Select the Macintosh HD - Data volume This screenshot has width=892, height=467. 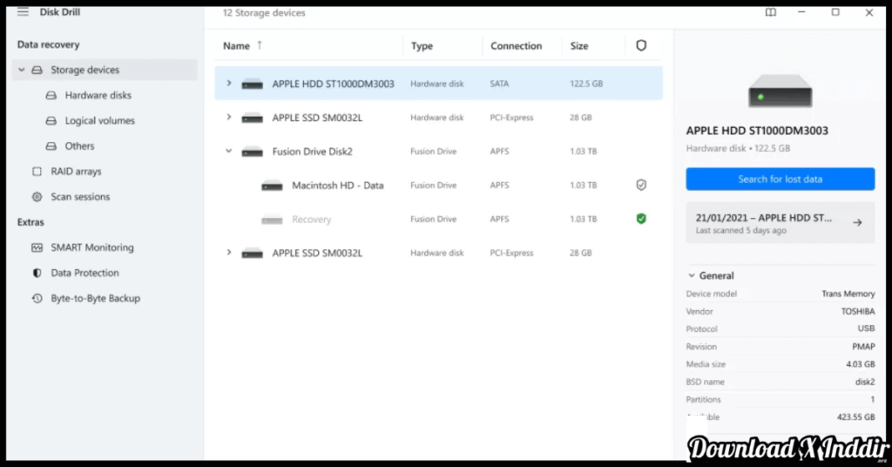tap(337, 186)
